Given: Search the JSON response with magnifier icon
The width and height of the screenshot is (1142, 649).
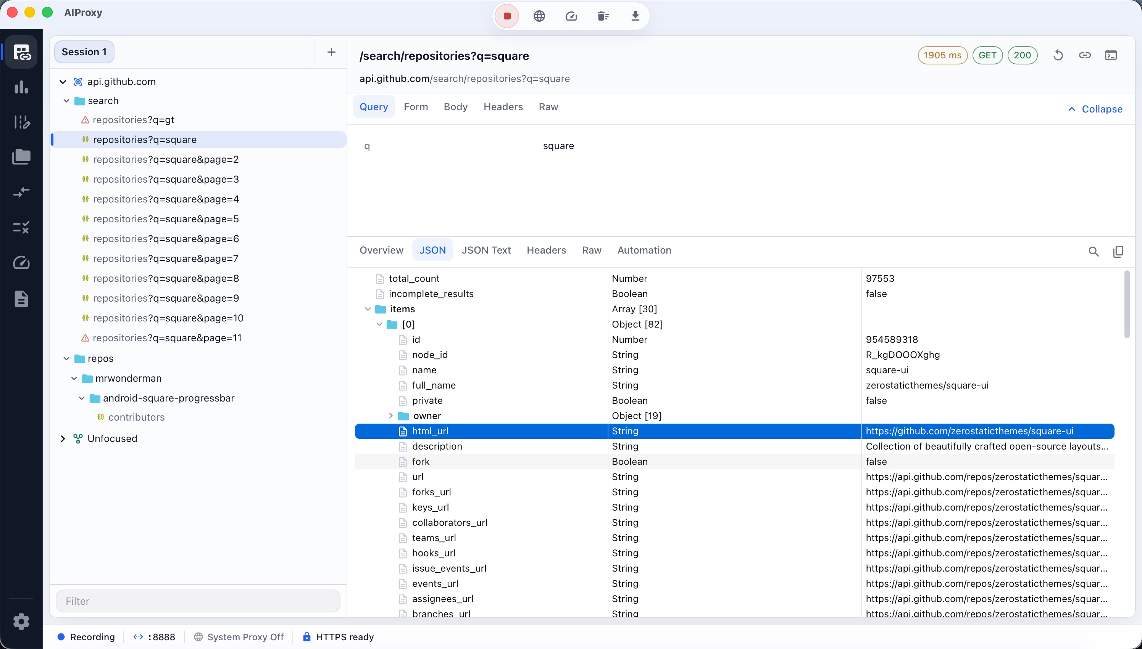Looking at the screenshot, I should point(1094,251).
